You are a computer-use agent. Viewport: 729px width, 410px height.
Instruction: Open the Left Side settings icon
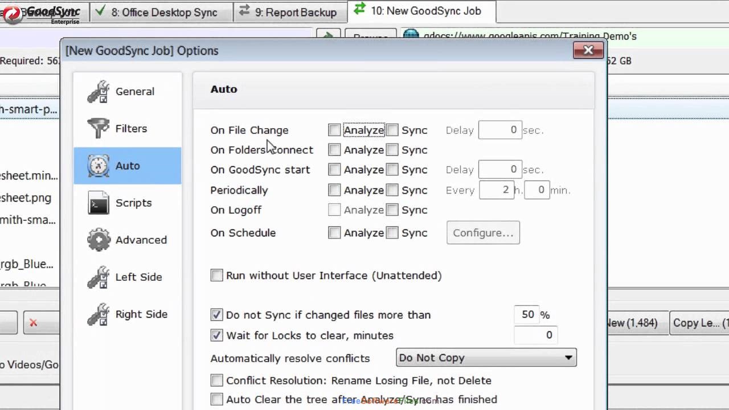98,277
